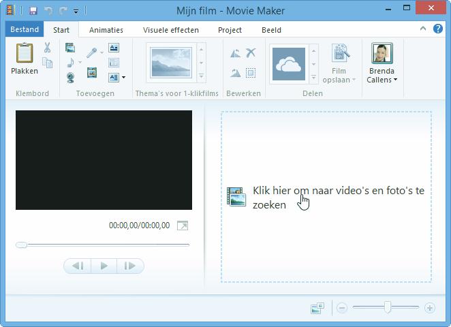Click the storyboard video-photo icon
Image resolution: width=451 pixels, height=327 pixels.
click(236, 197)
